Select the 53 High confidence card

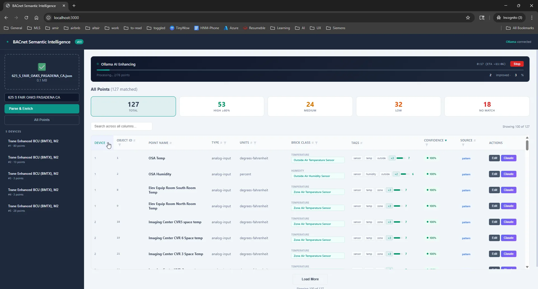pyautogui.click(x=222, y=106)
